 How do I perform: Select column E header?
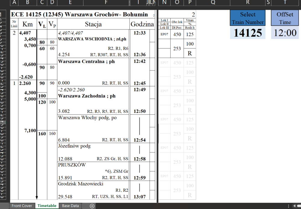tap(70, 2)
